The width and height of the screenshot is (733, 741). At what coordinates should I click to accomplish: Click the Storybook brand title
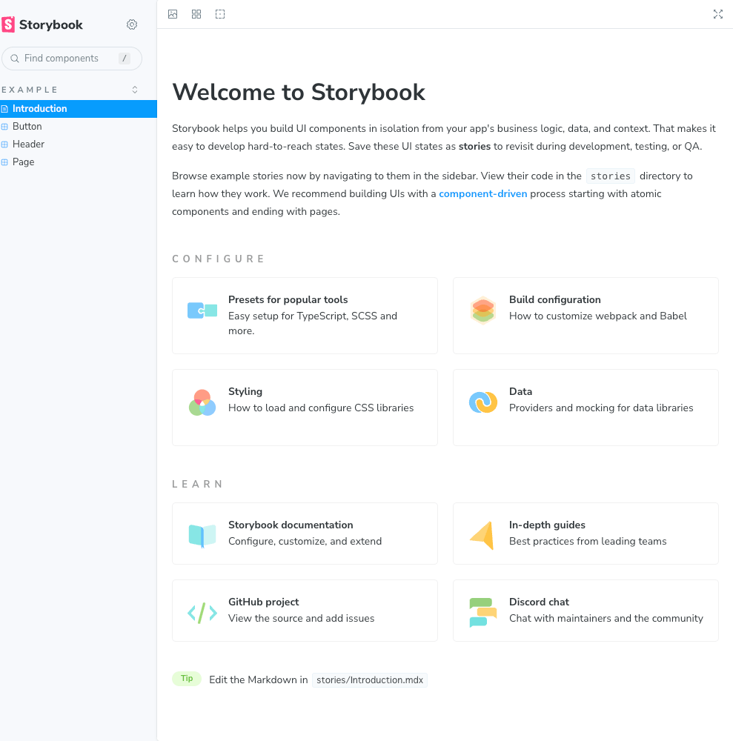point(51,24)
